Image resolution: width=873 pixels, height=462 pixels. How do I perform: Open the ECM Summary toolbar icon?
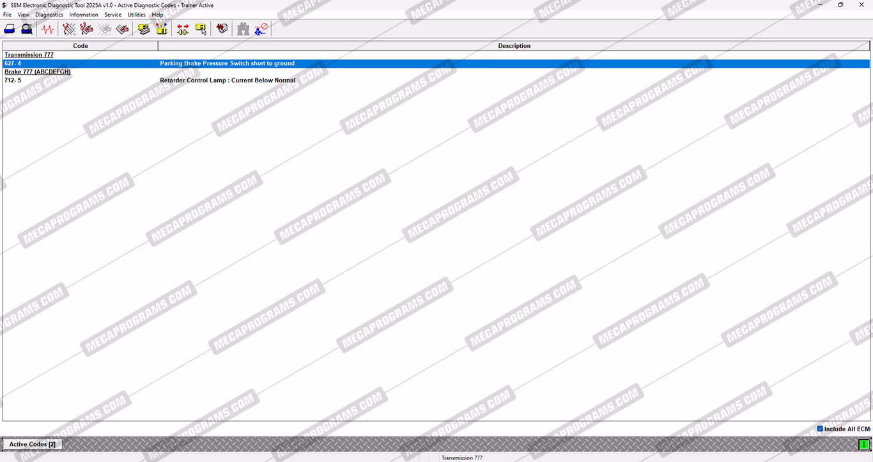click(144, 29)
